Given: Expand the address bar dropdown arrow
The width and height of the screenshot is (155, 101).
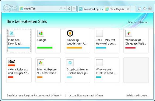Looking at the screenshot, I should coord(65,8).
